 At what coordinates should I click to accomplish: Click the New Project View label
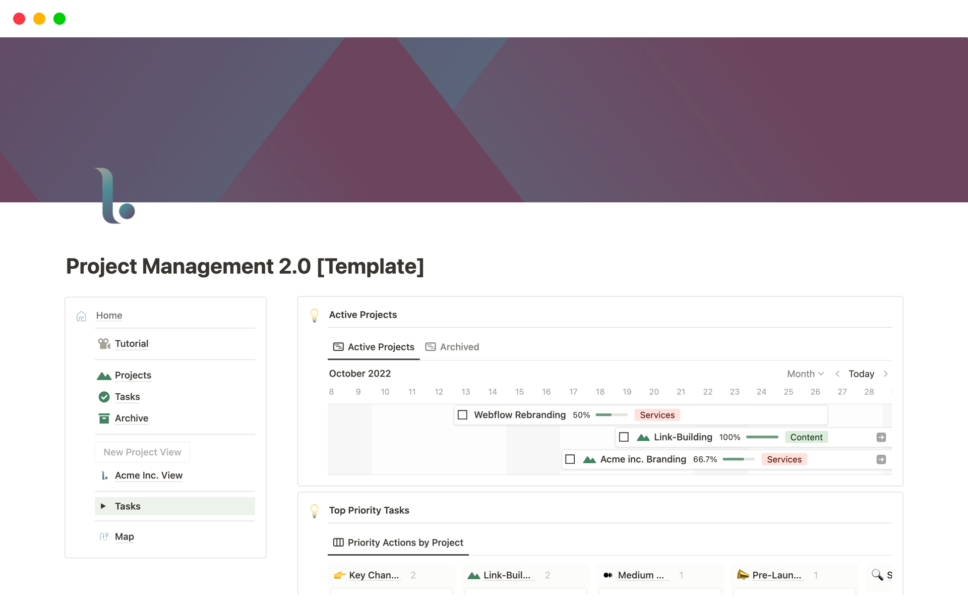(142, 452)
